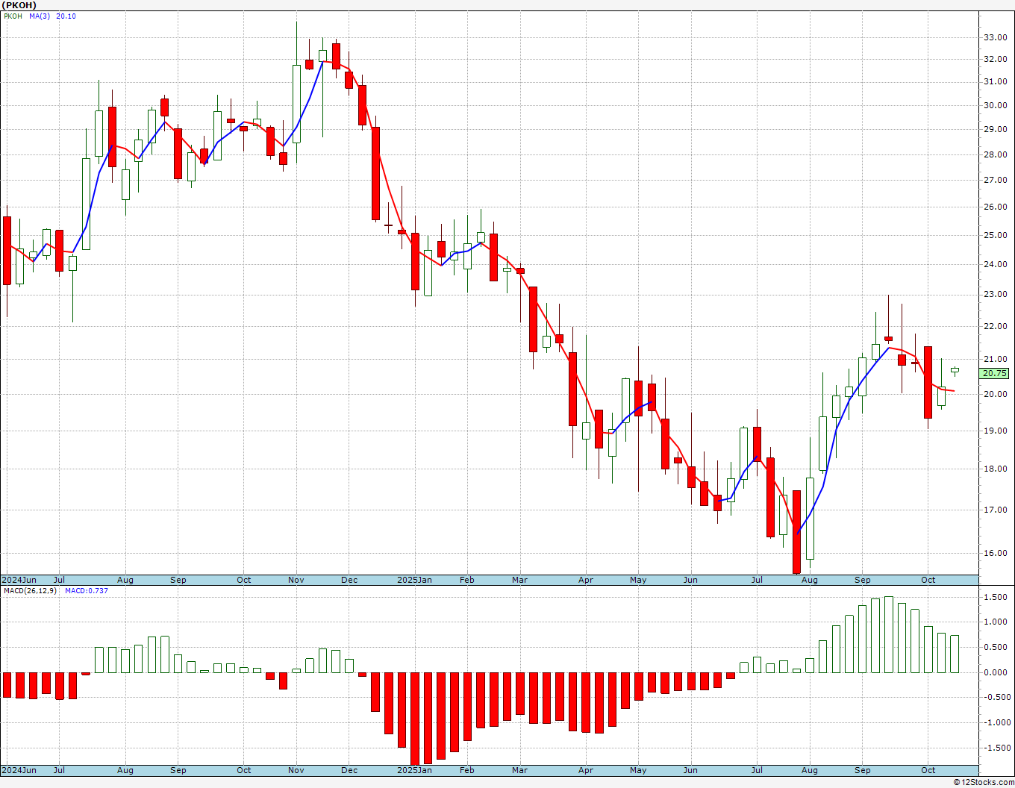This screenshot has height=788, width=1015.
Task: Click the MA(3) indicator label
Action: (40, 16)
